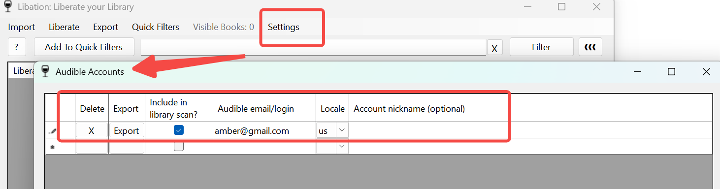Uncheck library scan for amber@gmail.com
720x189 pixels.
(179, 130)
